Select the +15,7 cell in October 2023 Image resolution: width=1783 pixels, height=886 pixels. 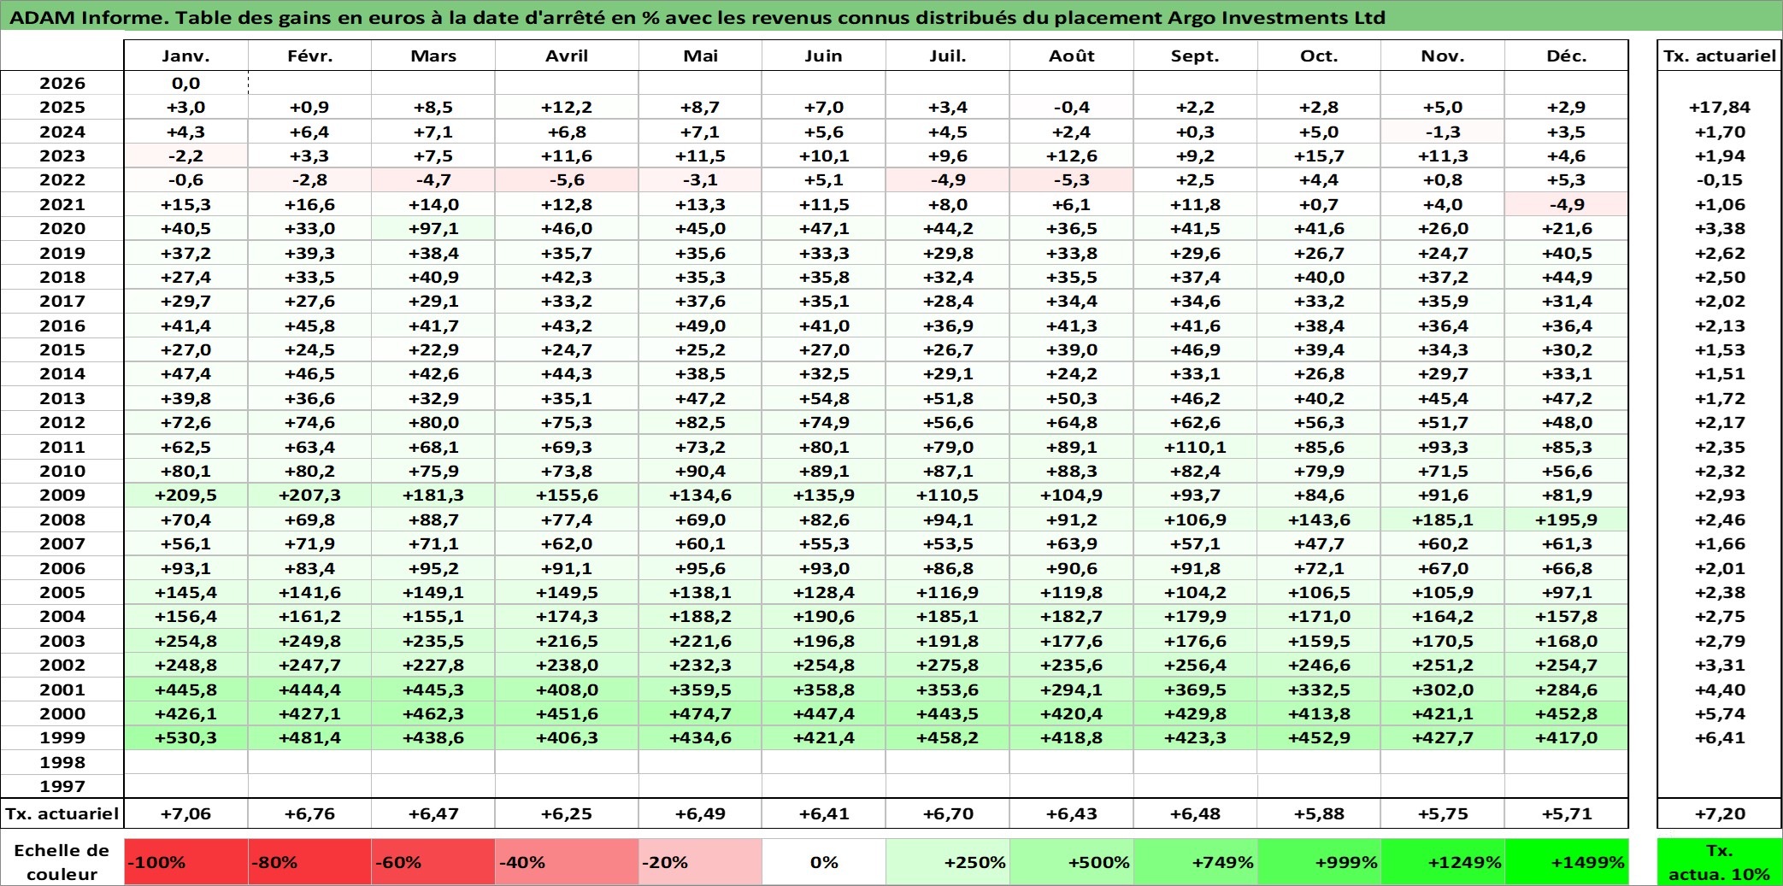(1319, 155)
